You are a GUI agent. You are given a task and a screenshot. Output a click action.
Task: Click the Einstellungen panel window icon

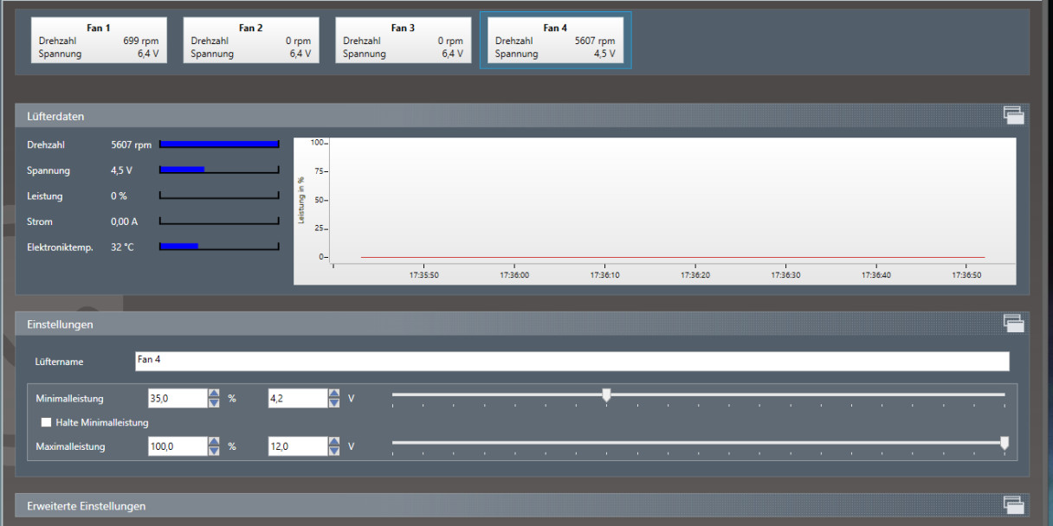(1013, 324)
